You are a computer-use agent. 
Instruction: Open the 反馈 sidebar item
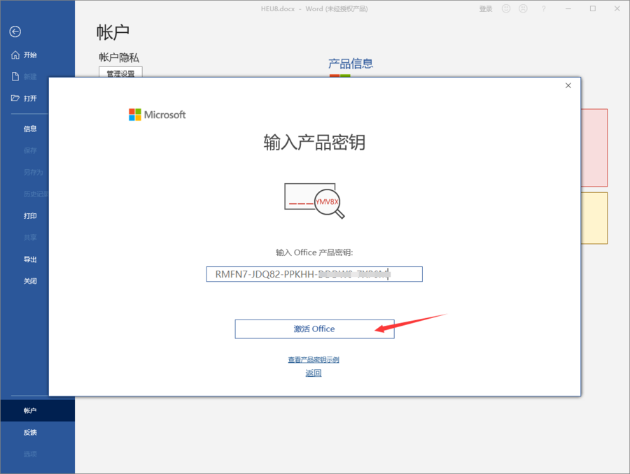coord(30,432)
